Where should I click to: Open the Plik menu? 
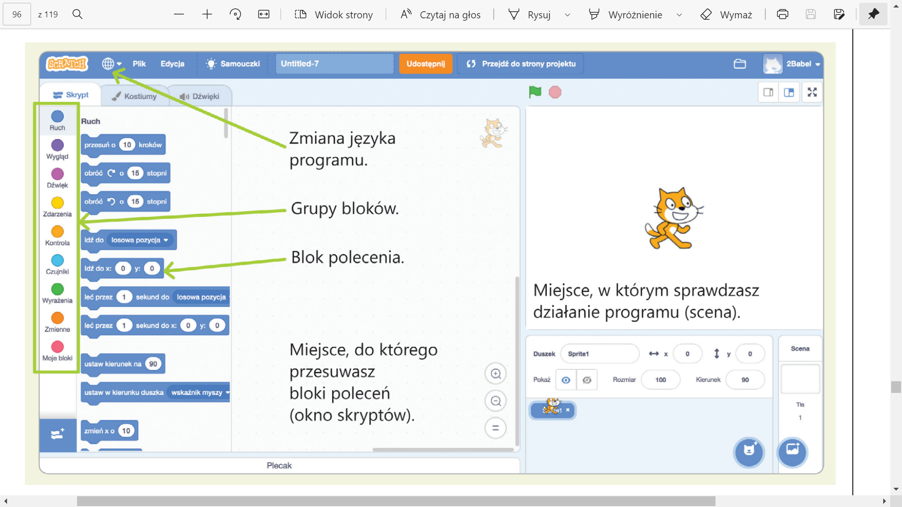tap(139, 63)
